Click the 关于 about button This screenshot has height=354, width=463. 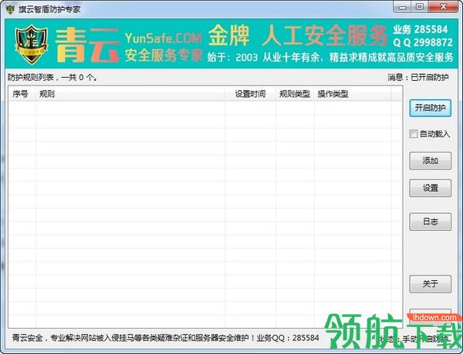(431, 284)
